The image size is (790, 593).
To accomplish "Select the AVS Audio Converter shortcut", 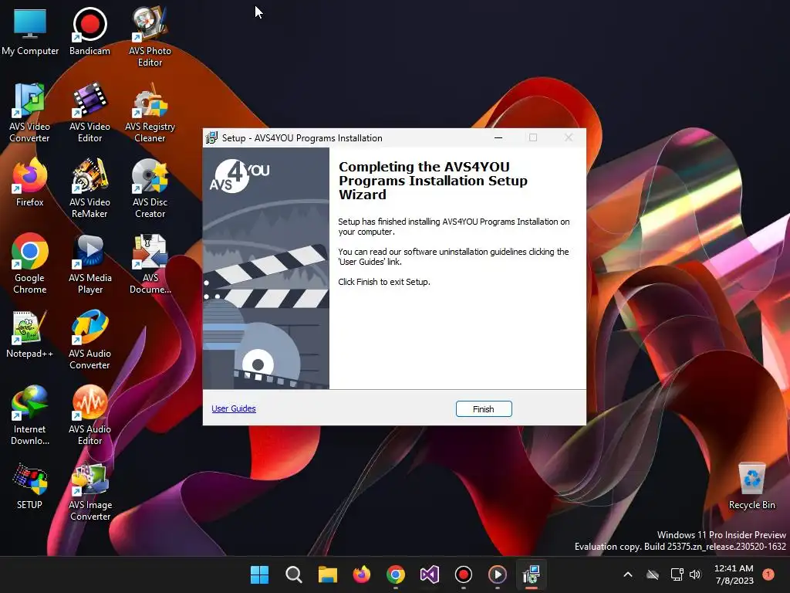I will [x=89, y=340].
